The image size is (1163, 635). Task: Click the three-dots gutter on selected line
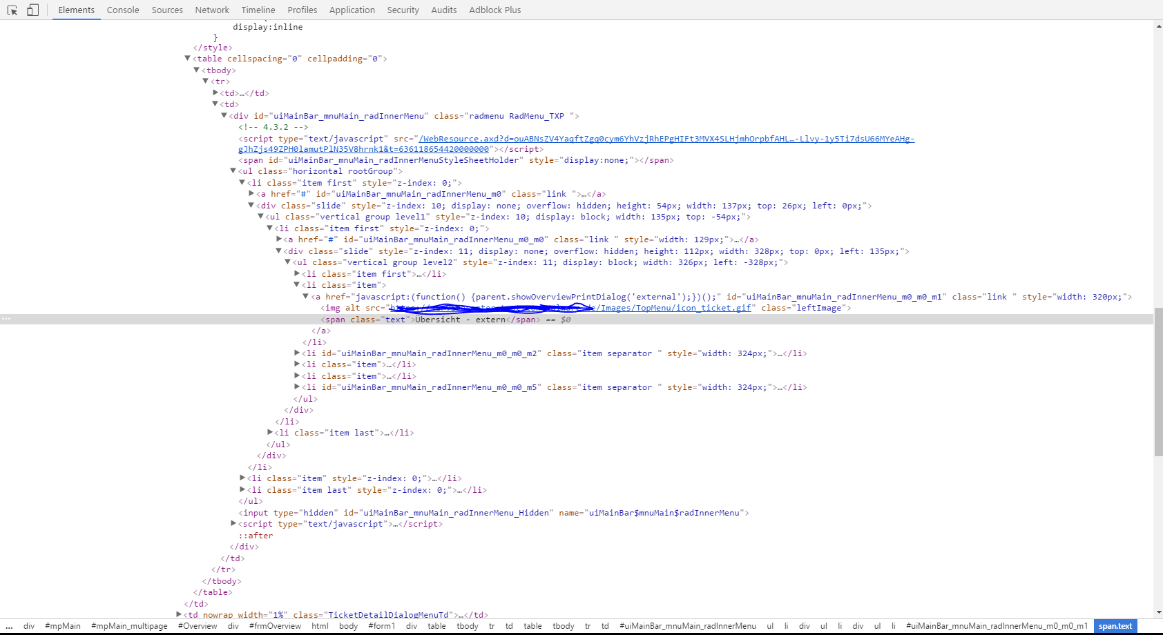click(x=6, y=319)
